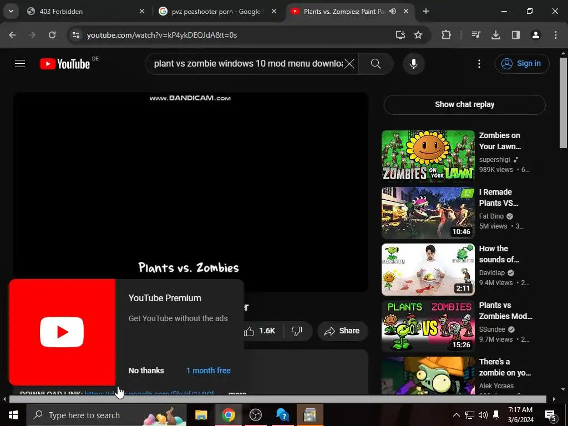This screenshot has height=426, width=568.
Task: Open Zombies on Your Lawn thumbnail
Action: click(428, 156)
